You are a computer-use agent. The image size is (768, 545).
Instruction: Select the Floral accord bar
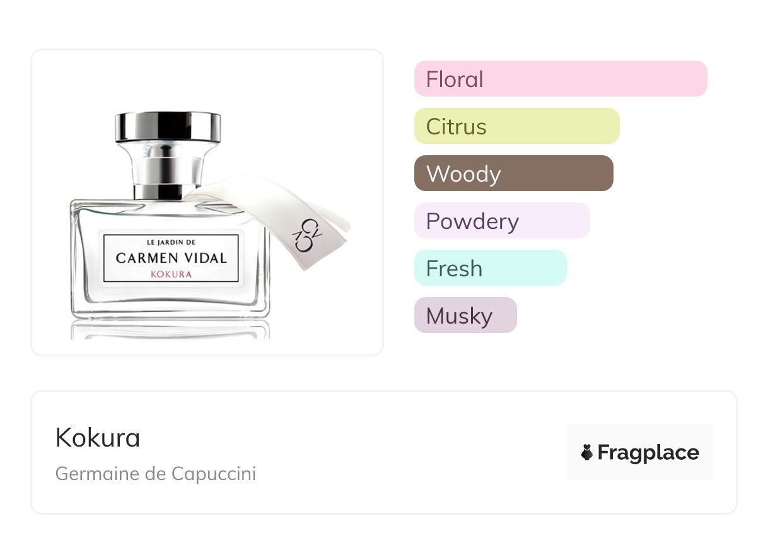561,79
